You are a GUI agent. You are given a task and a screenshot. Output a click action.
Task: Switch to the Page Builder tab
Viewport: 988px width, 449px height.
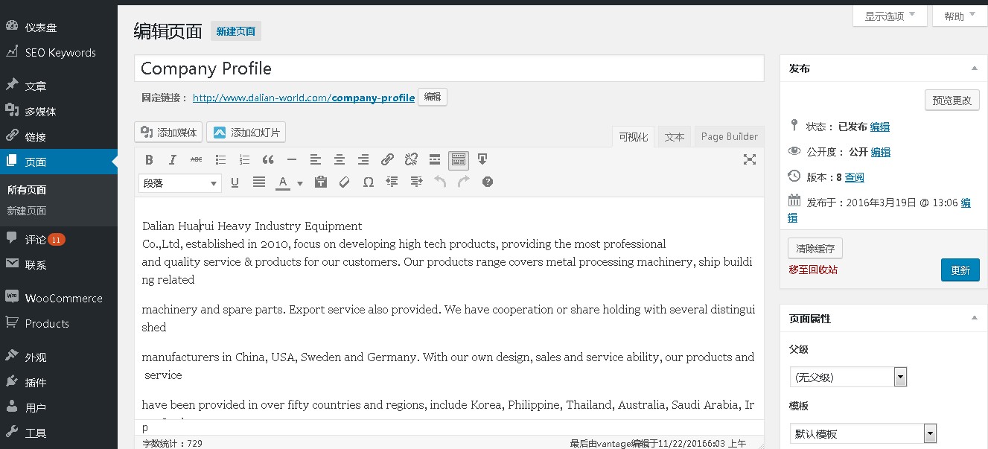[x=729, y=137]
